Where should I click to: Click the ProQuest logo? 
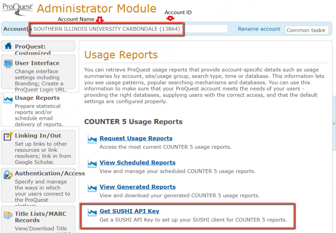18,9
